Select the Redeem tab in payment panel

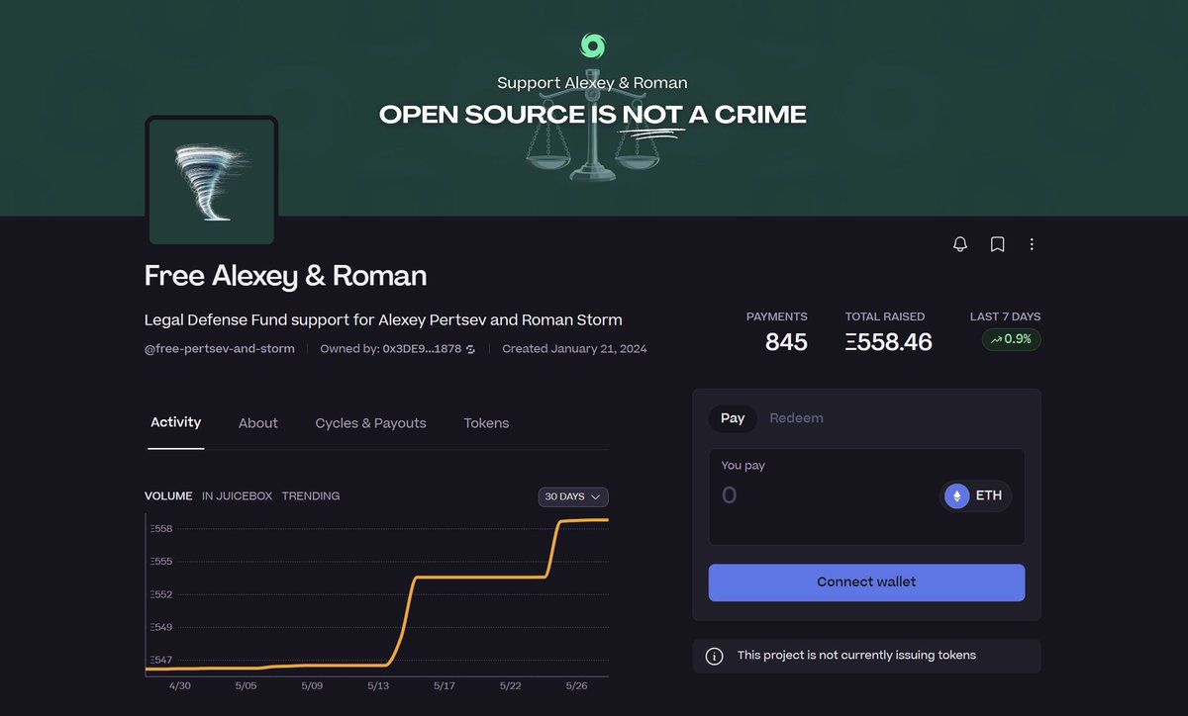pyautogui.click(x=796, y=418)
